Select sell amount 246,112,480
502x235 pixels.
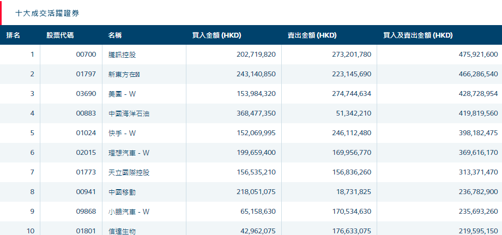[352, 133]
